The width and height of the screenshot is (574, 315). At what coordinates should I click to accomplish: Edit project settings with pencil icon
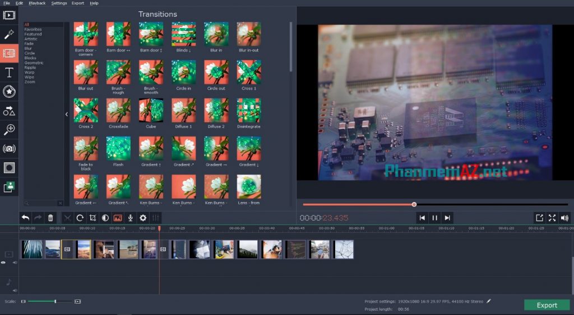tap(488, 301)
